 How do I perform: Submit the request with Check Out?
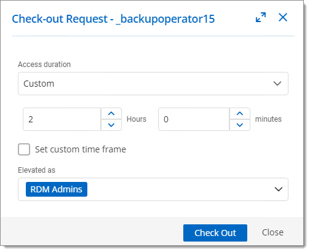tap(215, 233)
